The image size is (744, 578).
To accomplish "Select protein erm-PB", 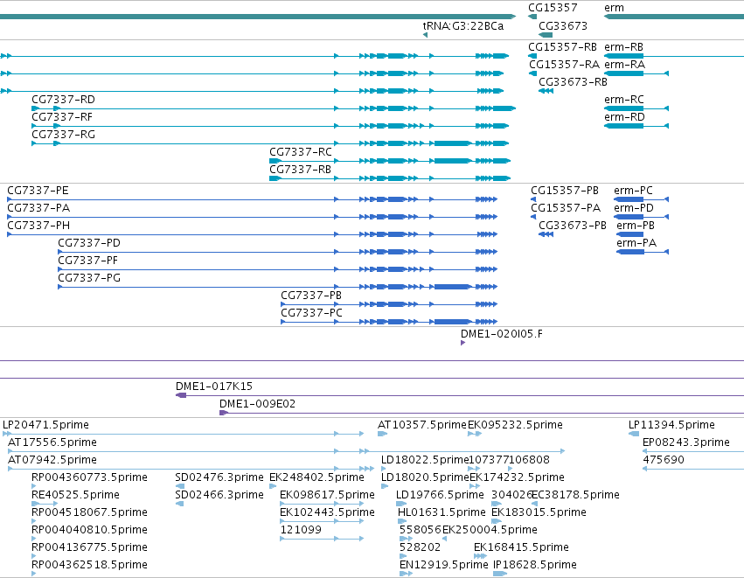I will (x=636, y=226).
